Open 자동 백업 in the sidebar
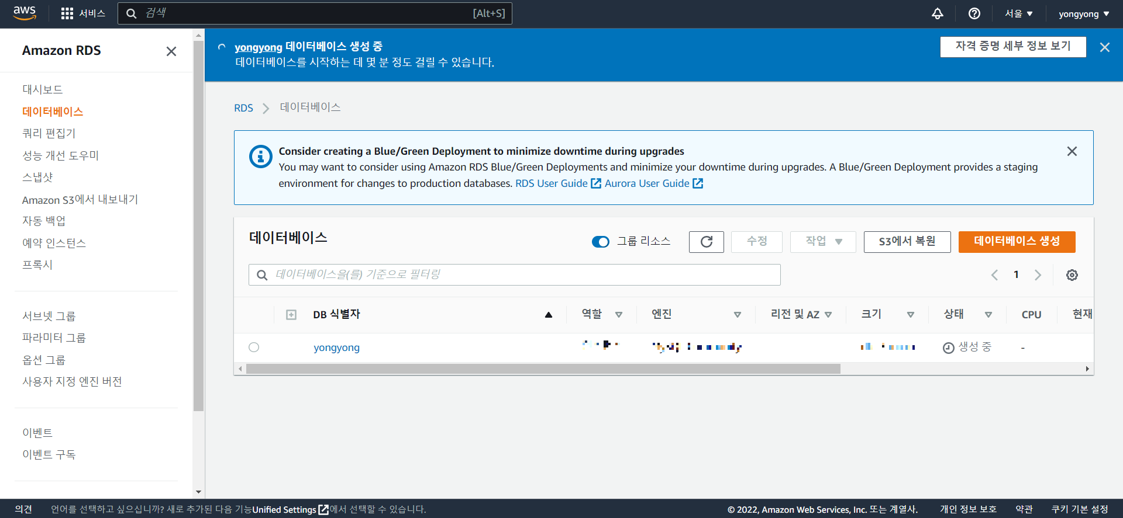Screen dimensions: 1123x518 click(44, 221)
